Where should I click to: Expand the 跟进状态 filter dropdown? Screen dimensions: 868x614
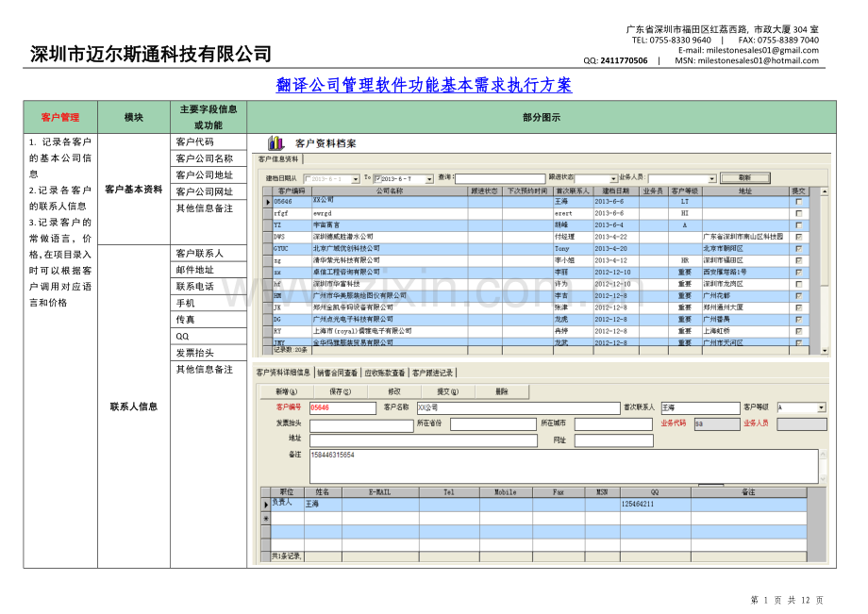[x=613, y=178]
